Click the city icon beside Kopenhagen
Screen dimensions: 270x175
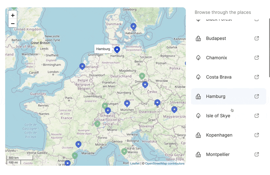pyautogui.click(x=198, y=135)
